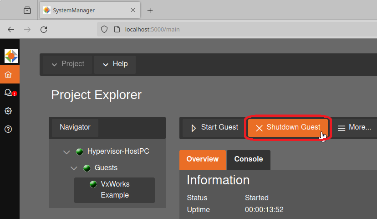Collapse the Guests tree node
This screenshot has height=219, width=377.
tap(74, 168)
